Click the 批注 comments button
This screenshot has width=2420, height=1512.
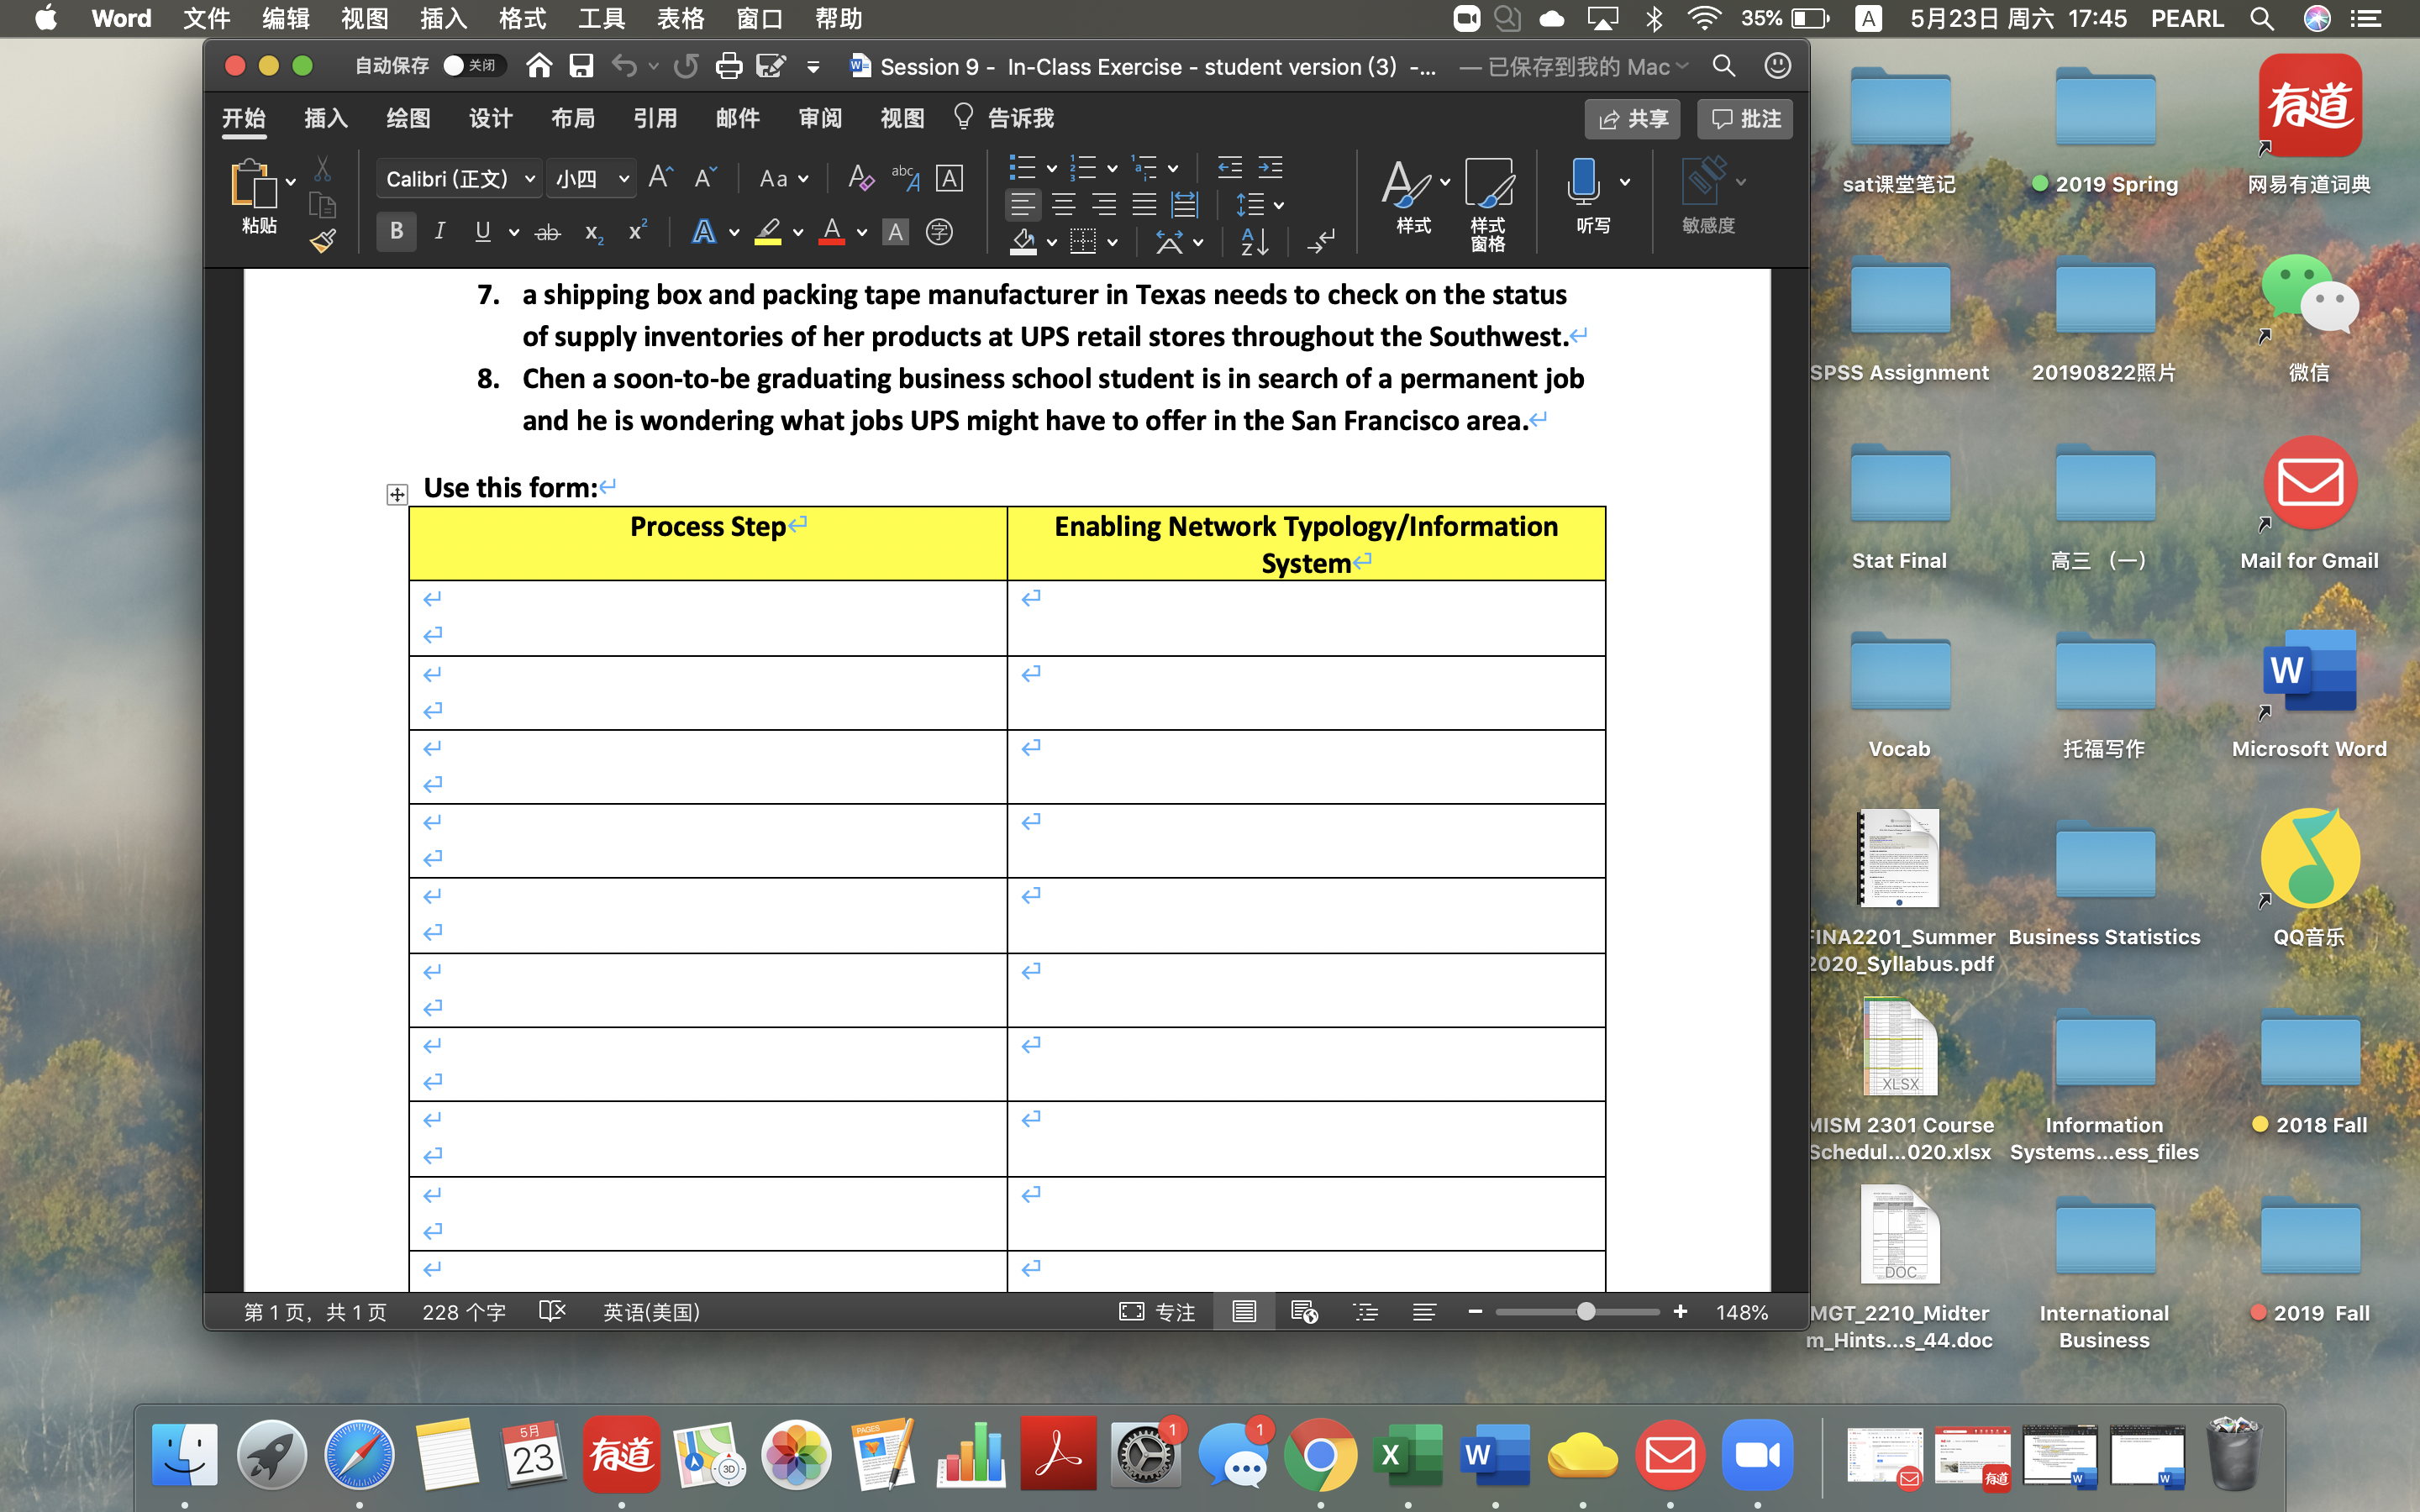(x=1745, y=119)
